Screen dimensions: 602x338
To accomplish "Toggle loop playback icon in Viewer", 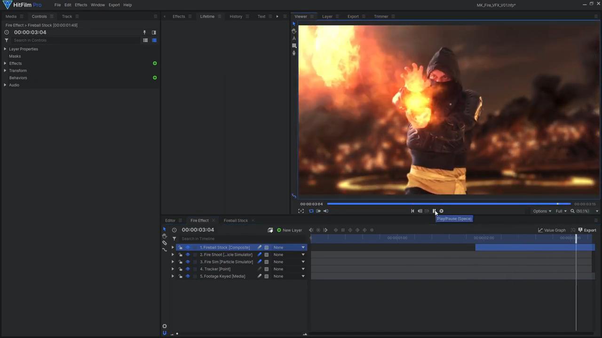I will (311, 211).
